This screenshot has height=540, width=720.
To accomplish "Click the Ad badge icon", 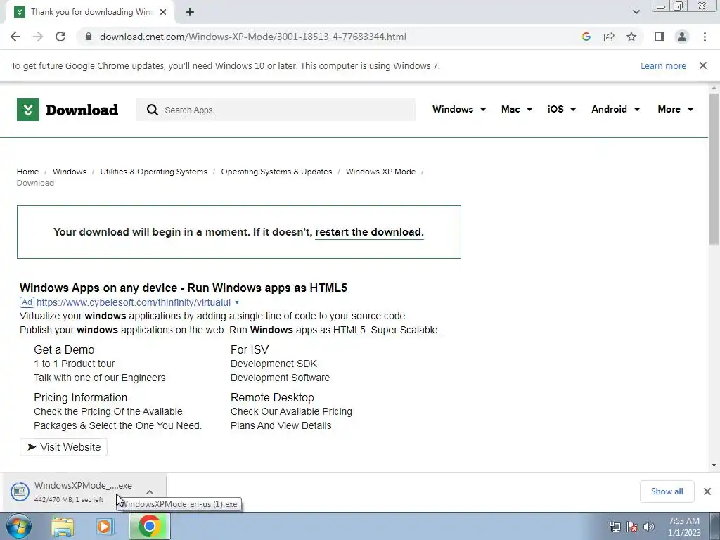I will pyautogui.click(x=27, y=302).
